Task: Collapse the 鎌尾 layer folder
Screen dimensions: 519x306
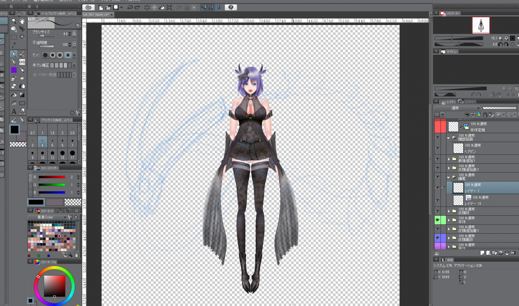Action: coord(449,177)
